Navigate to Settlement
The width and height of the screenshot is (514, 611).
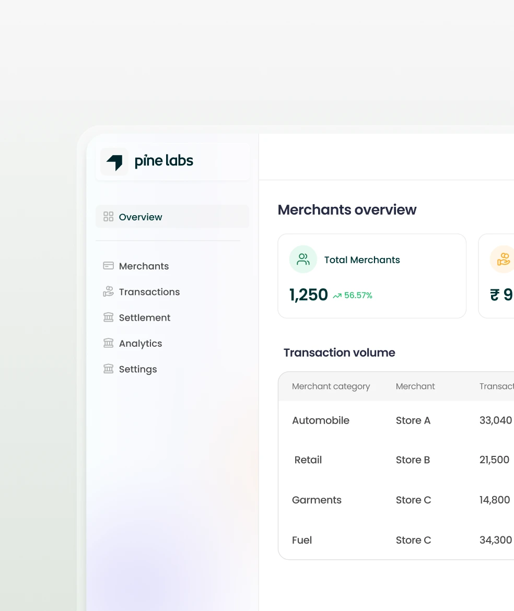click(x=145, y=318)
